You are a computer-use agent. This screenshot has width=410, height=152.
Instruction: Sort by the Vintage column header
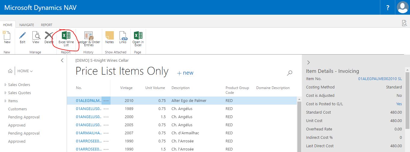pyautogui.click(x=126, y=88)
